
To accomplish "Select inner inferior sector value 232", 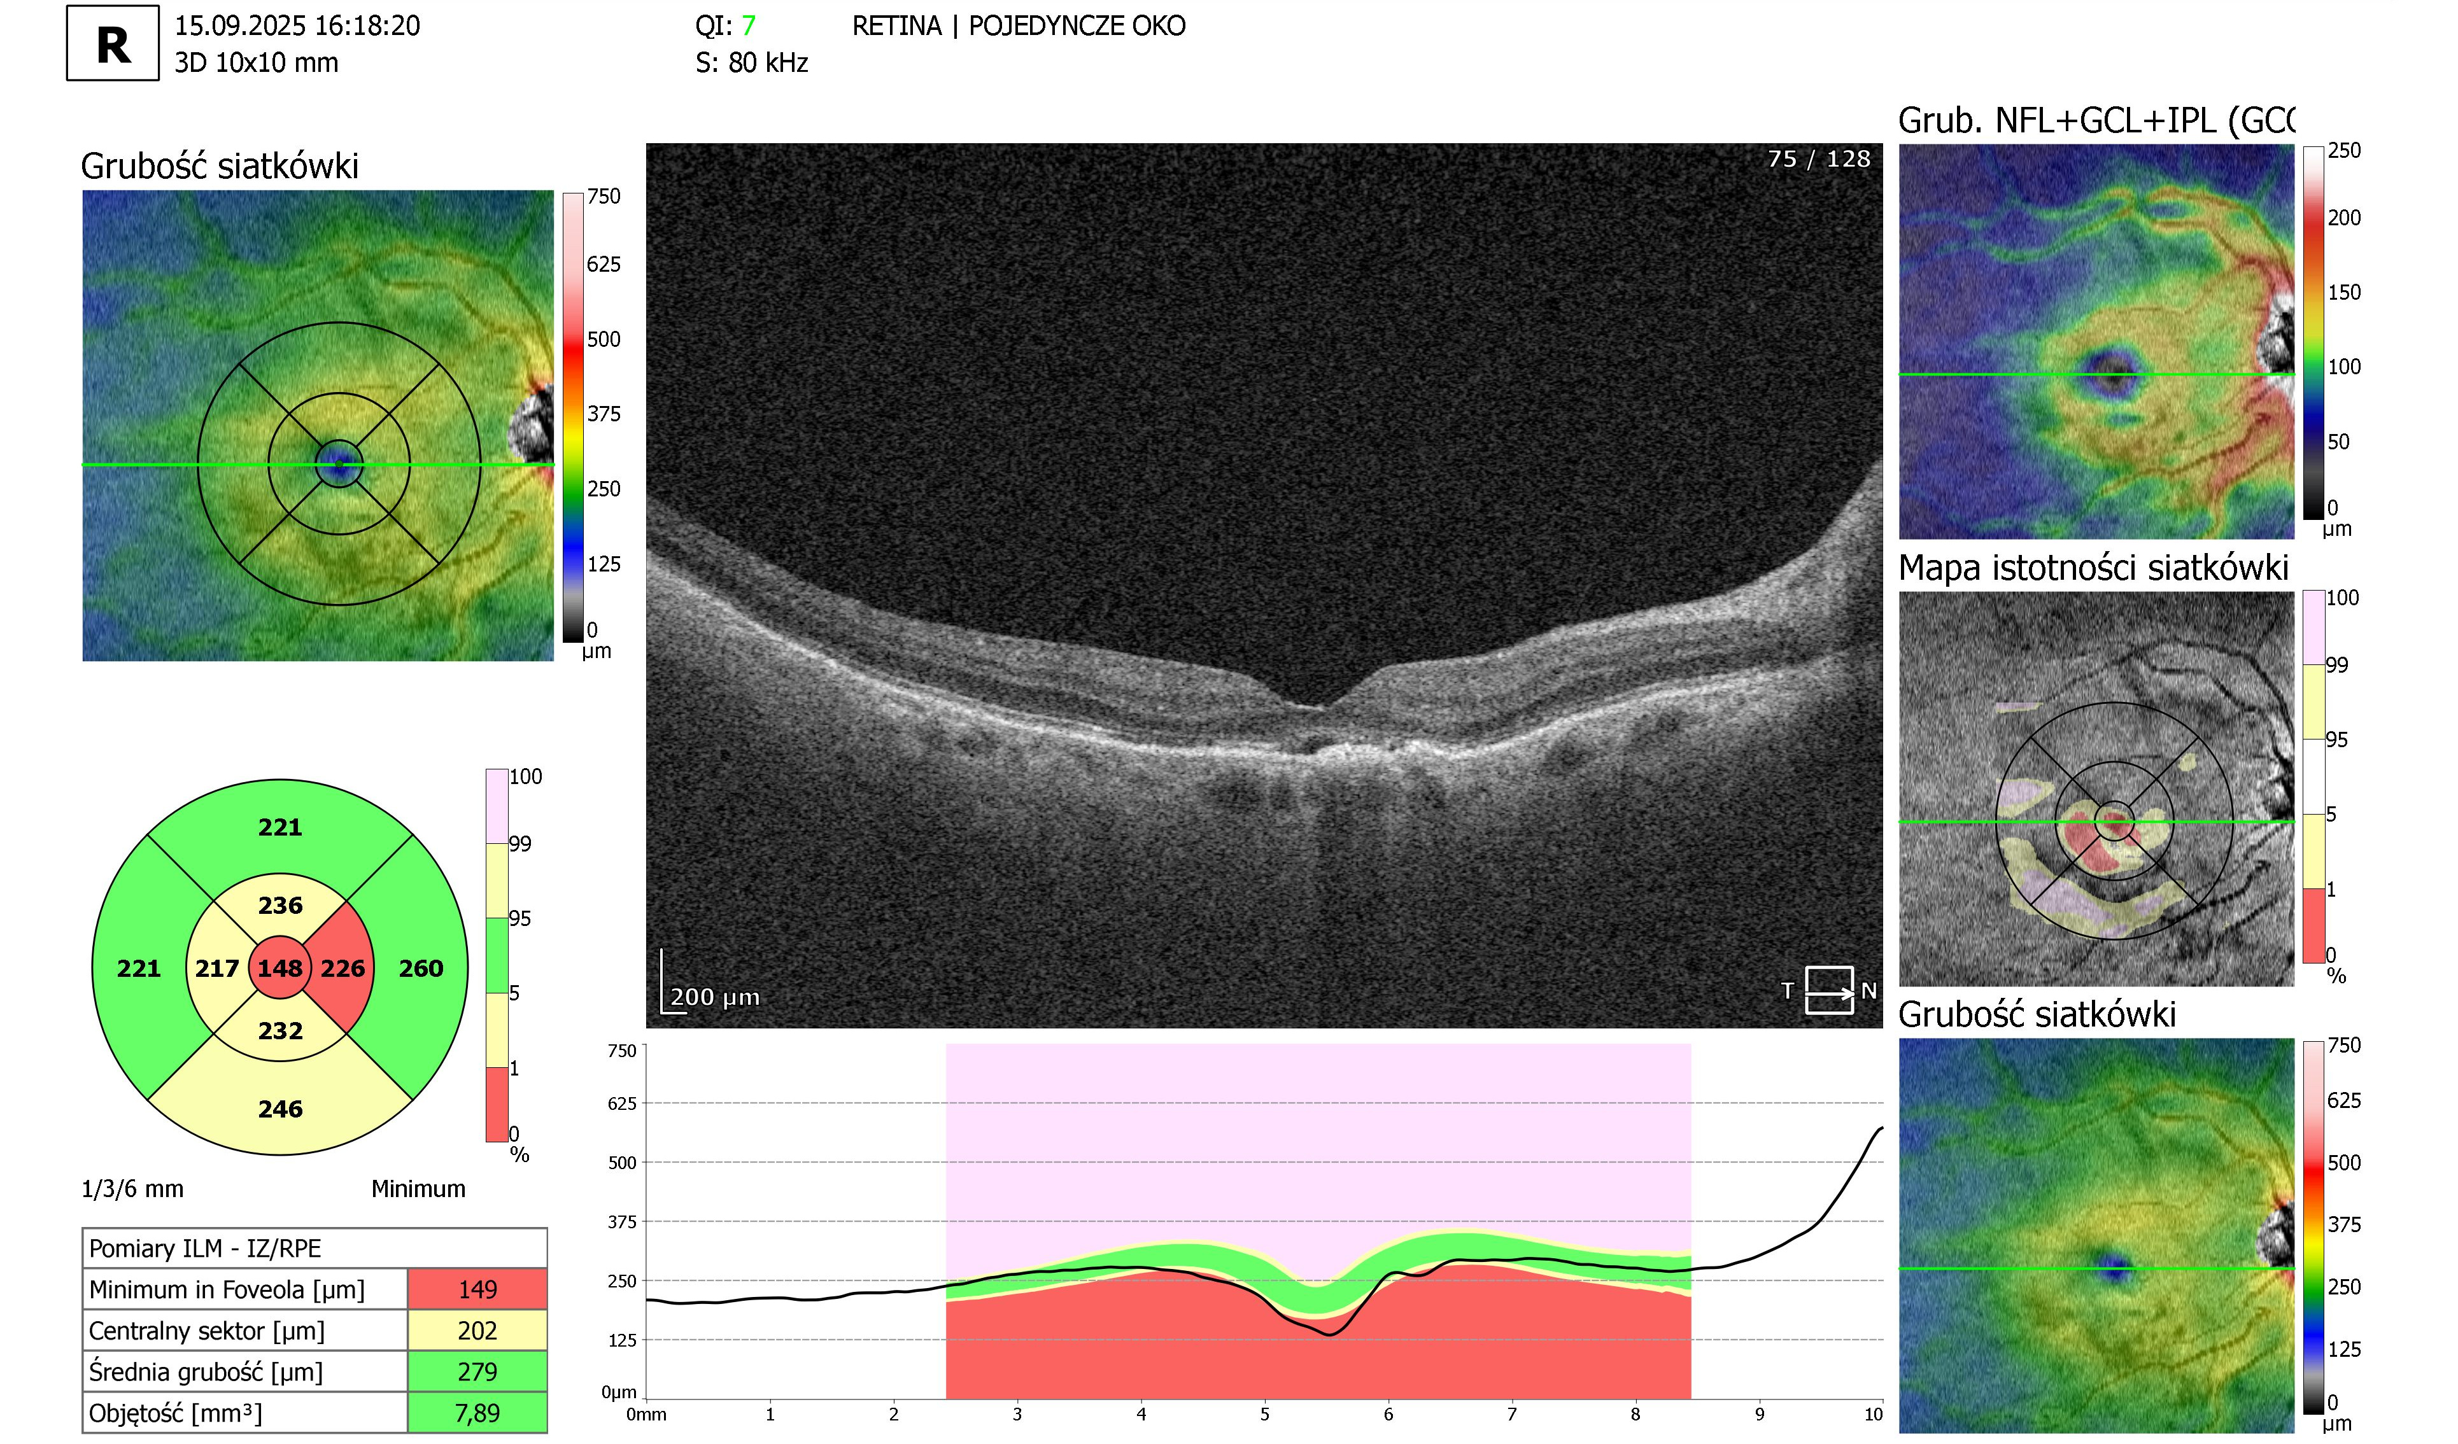I will point(280,1030).
